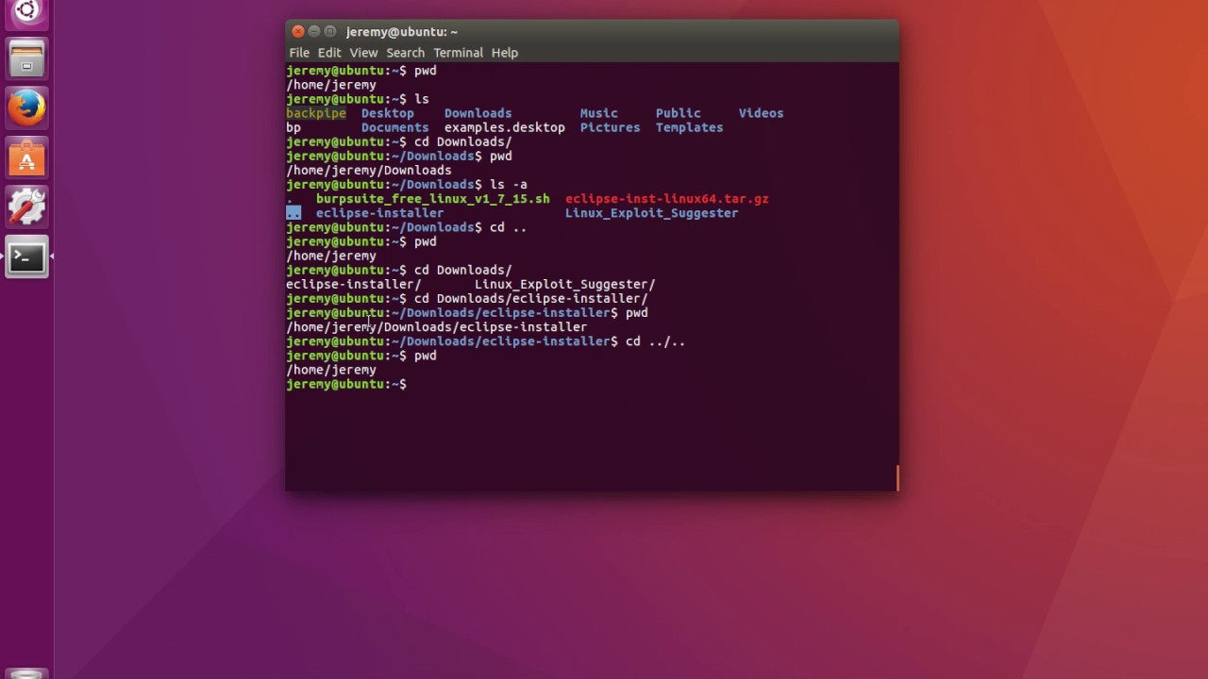1208x679 pixels.
Task: Click the Videos directory name
Action: tap(762, 113)
